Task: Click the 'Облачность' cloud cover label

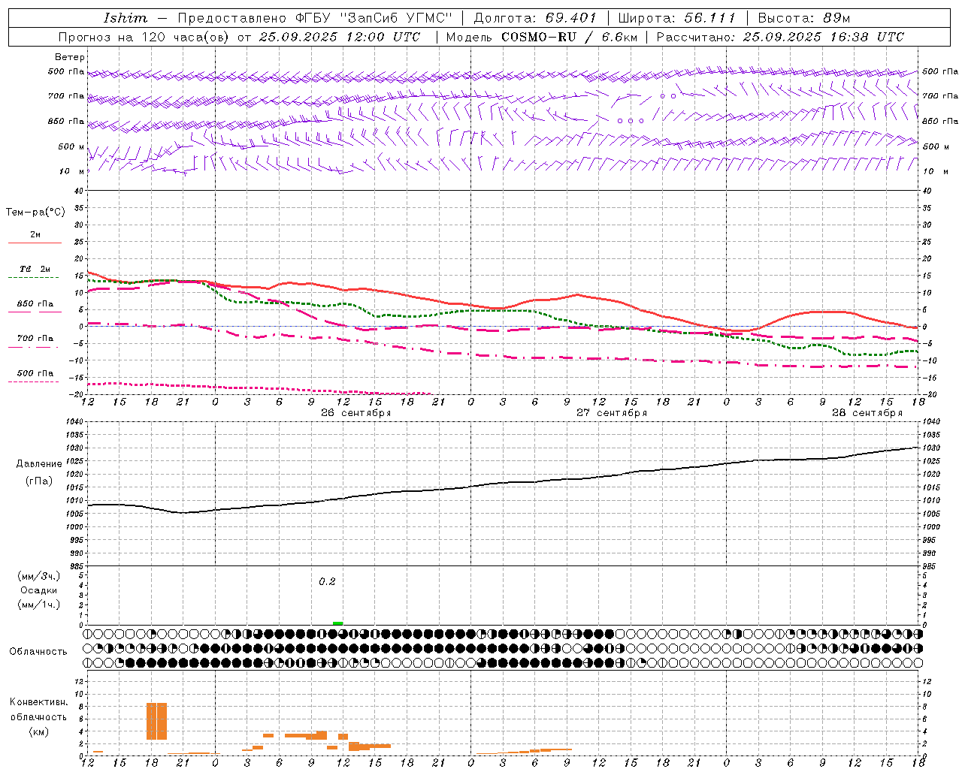Action: (x=38, y=652)
